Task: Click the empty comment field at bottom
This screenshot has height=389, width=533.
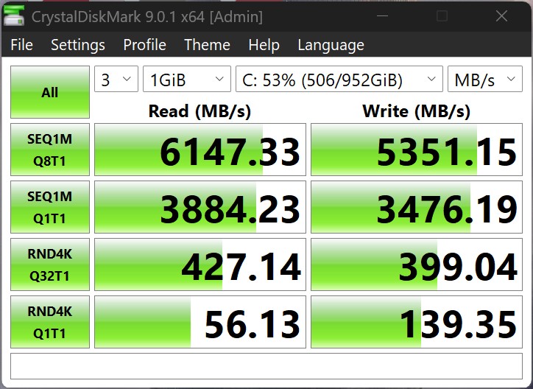Action: tap(266, 366)
